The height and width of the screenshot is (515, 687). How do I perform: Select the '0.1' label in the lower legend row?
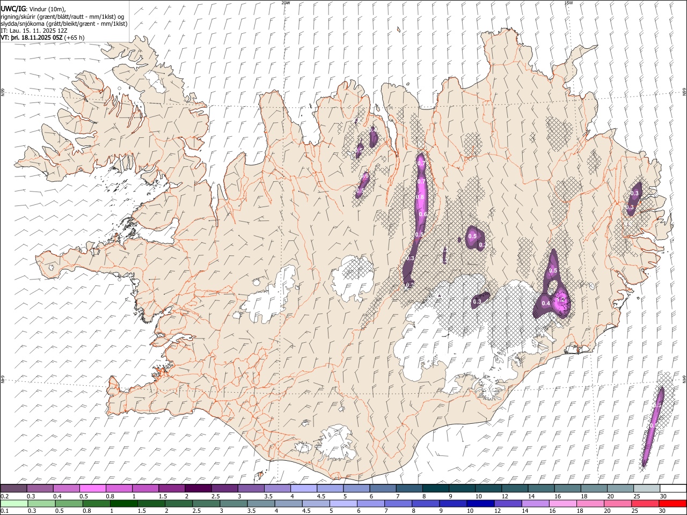pyautogui.click(x=4, y=511)
